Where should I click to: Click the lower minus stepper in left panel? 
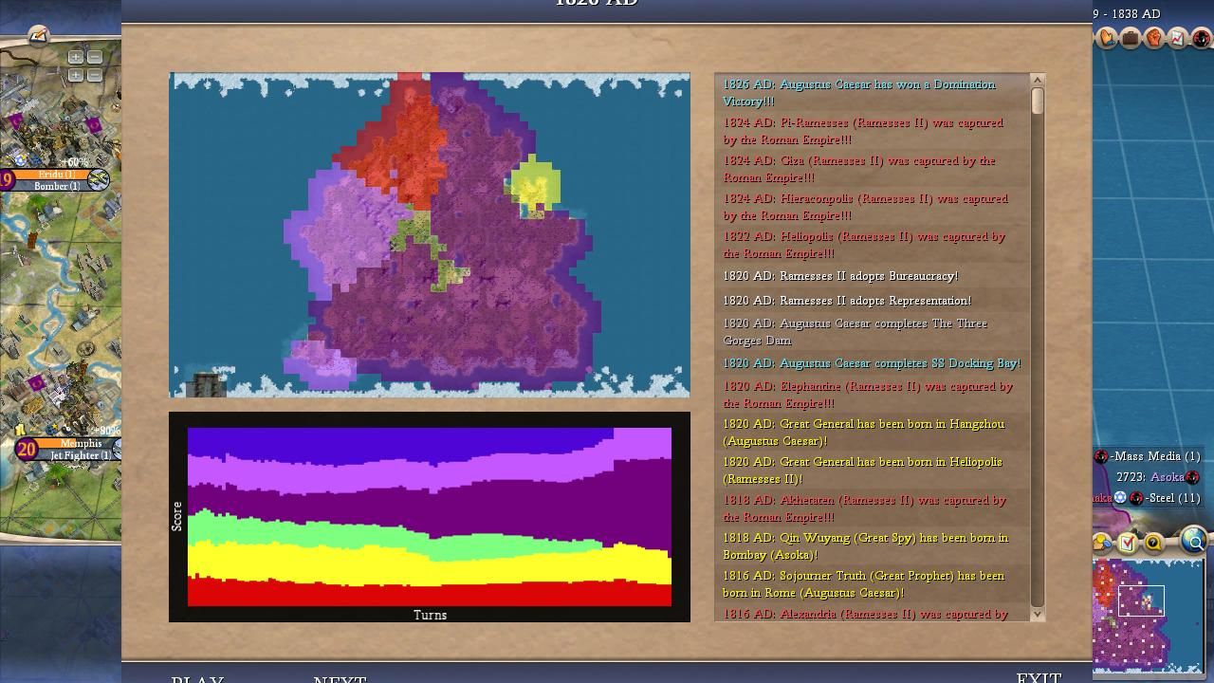[x=94, y=75]
